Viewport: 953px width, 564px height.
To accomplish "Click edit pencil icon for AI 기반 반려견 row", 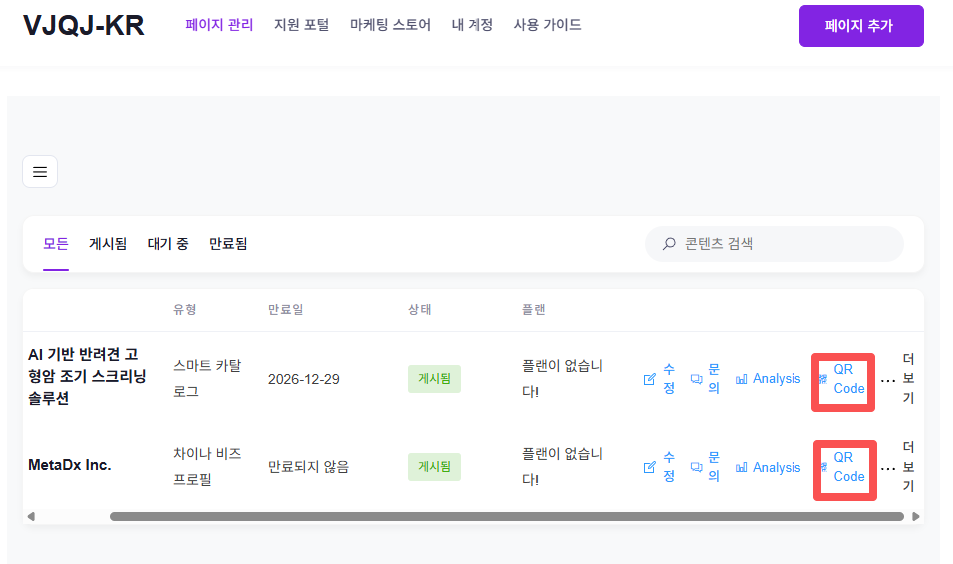I will pyautogui.click(x=650, y=379).
